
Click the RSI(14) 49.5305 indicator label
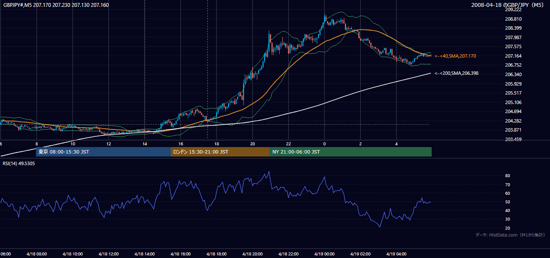pos(19,163)
